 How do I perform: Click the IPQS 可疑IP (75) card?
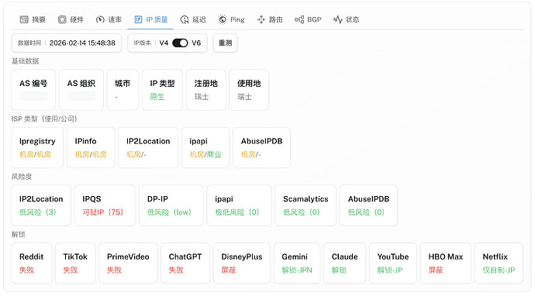click(105, 205)
